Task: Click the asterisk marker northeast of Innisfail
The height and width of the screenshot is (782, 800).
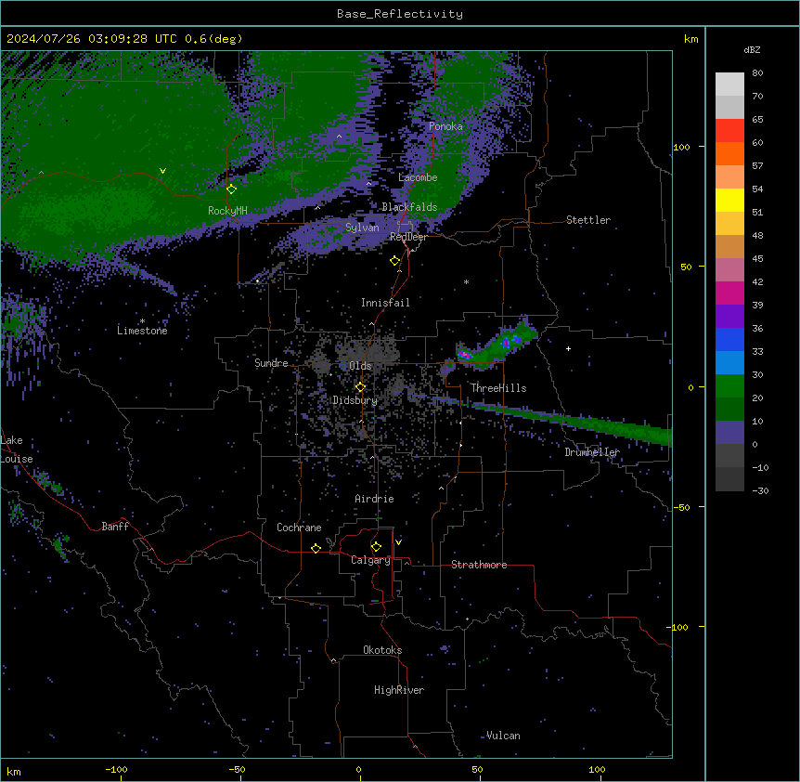Action: 466,281
